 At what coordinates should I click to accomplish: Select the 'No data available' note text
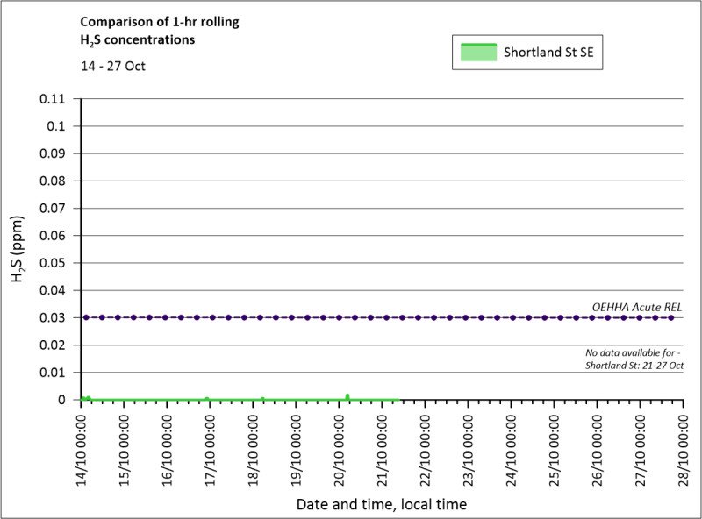tap(634, 358)
